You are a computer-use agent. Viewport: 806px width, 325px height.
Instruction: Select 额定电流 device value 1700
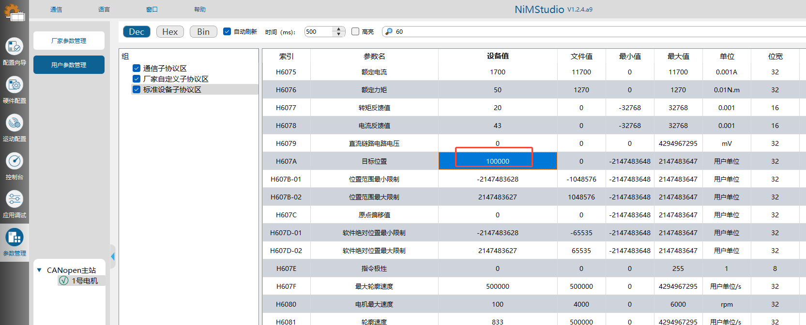coord(498,72)
